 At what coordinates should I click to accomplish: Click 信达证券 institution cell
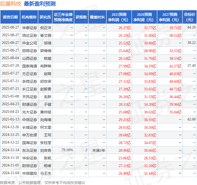[x=30, y=35]
